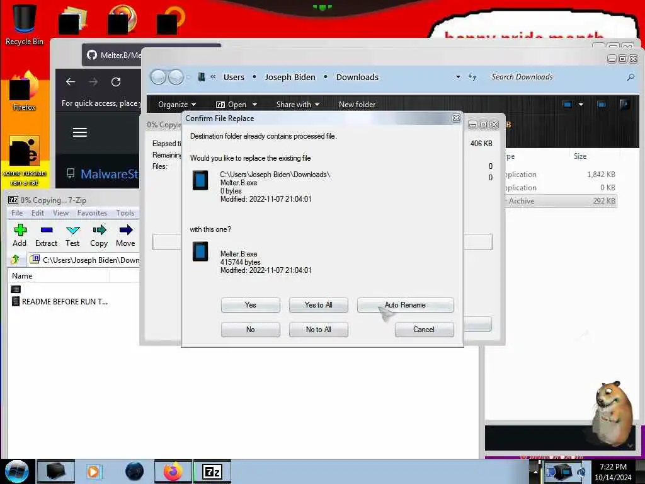Expand view options dropdown arrow in Explorer
This screenshot has height=484, width=645.
coord(581,105)
